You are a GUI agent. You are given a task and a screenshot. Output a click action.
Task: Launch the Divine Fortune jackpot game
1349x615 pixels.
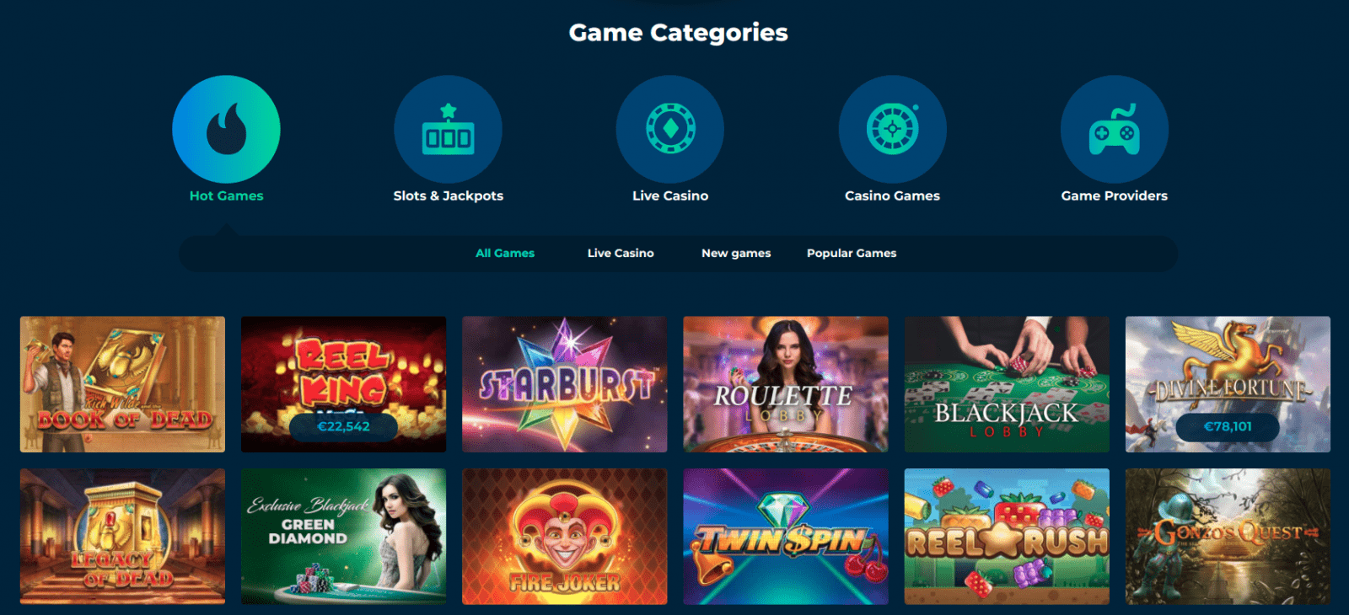tap(1228, 384)
